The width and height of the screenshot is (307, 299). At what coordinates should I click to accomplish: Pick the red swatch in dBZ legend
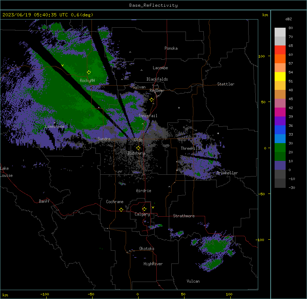pos(280,50)
